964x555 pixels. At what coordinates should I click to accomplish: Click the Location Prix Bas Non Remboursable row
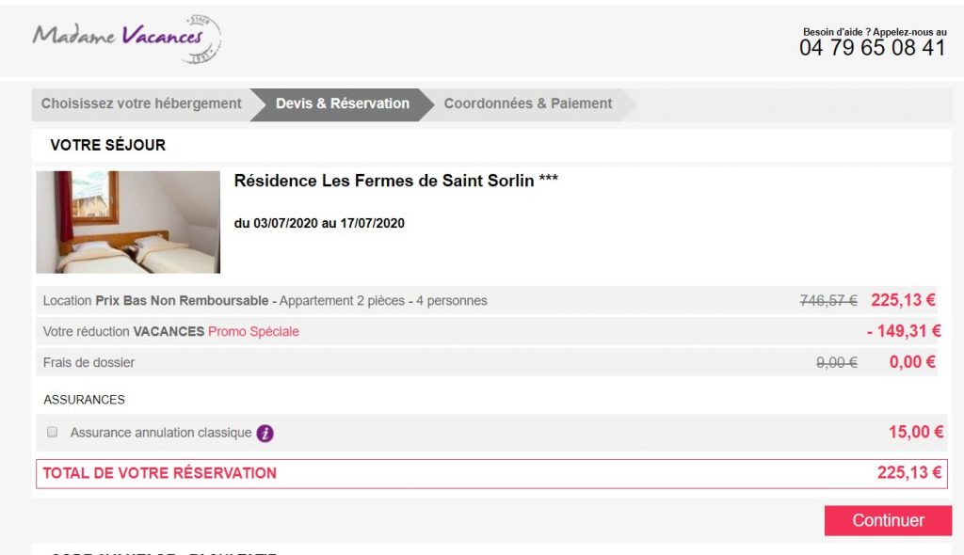click(265, 301)
